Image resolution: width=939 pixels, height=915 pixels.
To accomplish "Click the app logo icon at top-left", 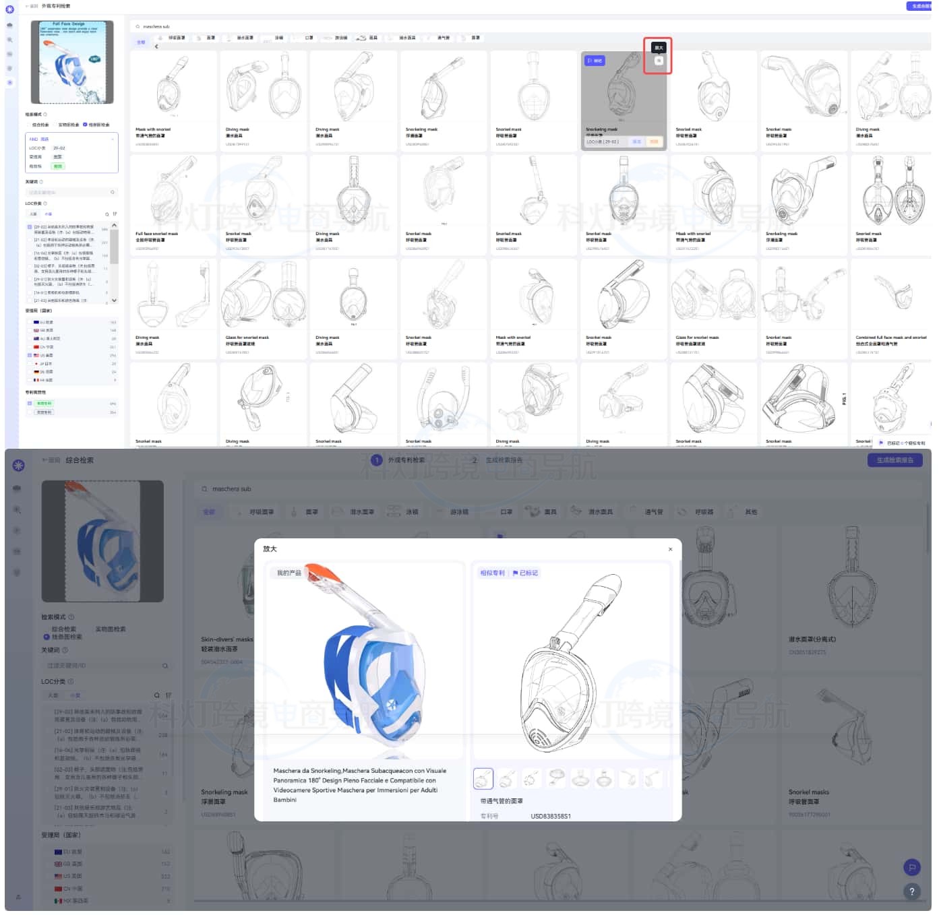I will (x=9, y=9).
